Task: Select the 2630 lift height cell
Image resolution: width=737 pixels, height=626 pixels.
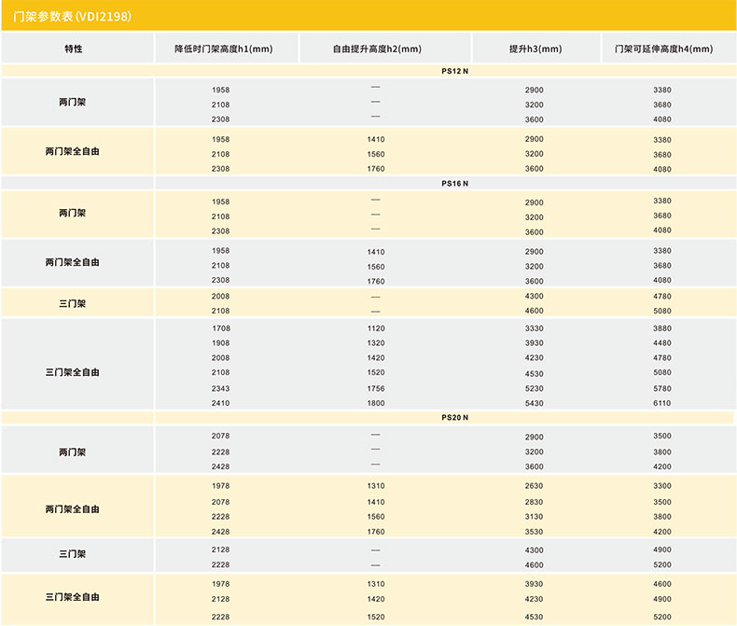Action: point(535,486)
